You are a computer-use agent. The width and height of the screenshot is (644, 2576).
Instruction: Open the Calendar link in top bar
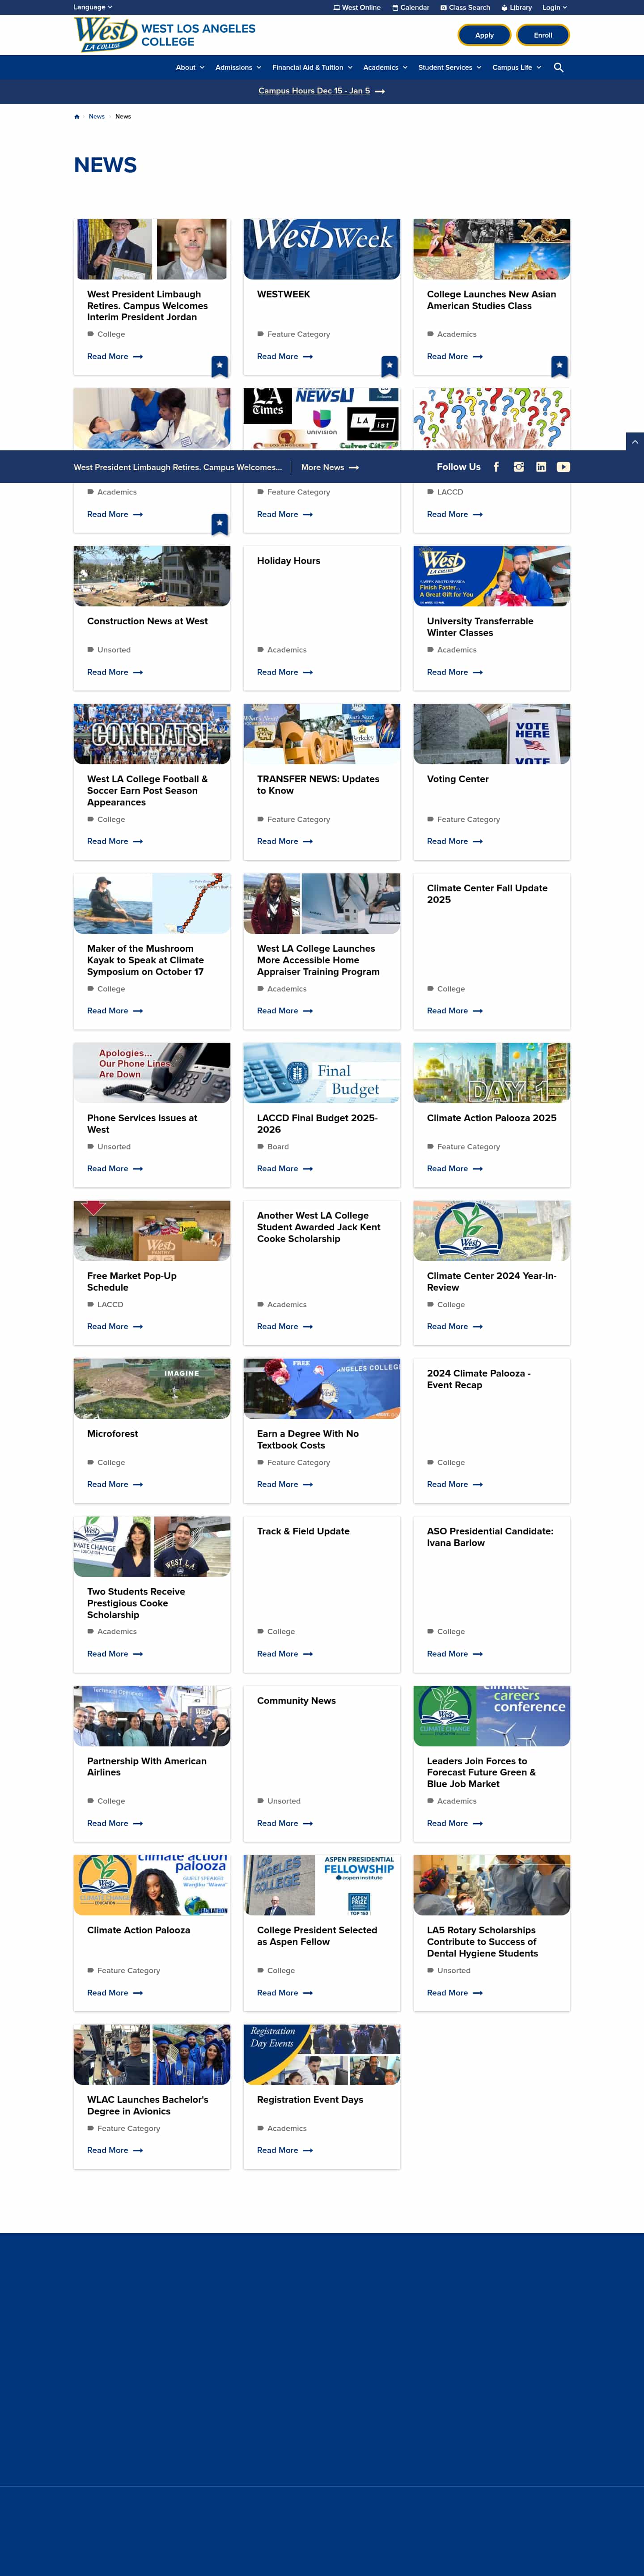coord(411,7)
